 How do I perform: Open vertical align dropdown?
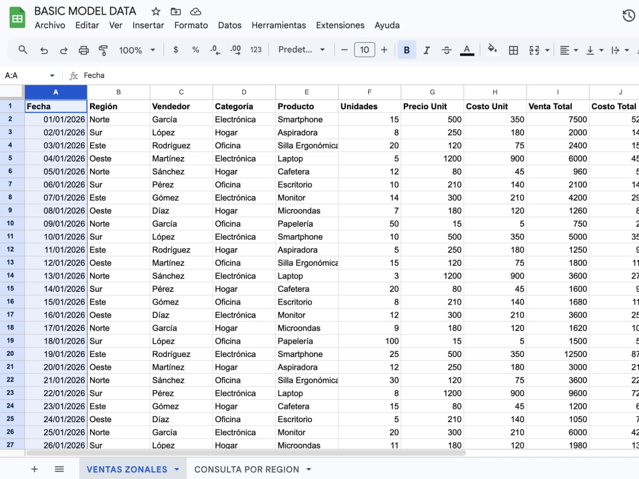(594, 50)
